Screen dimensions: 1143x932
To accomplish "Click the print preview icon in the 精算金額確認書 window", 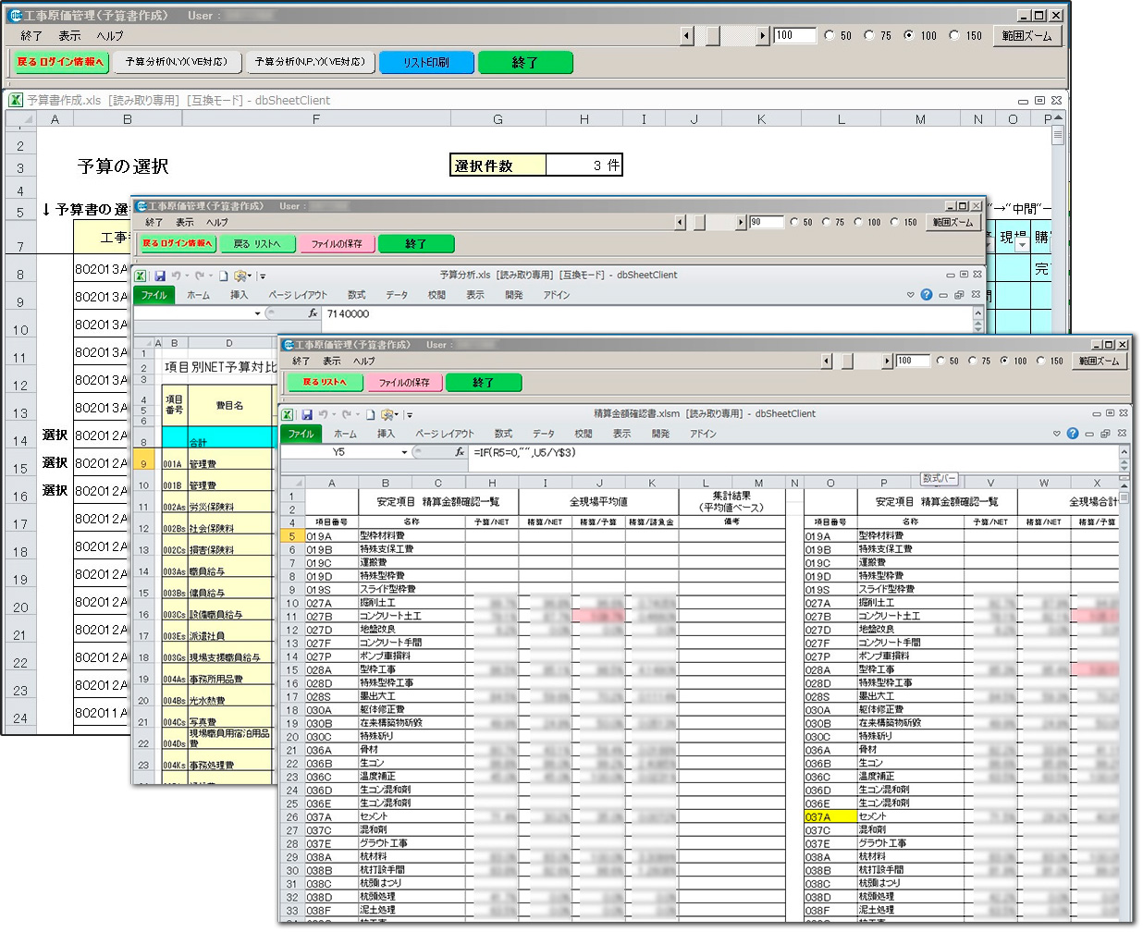I will pyautogui.click(x=388, y=414).
